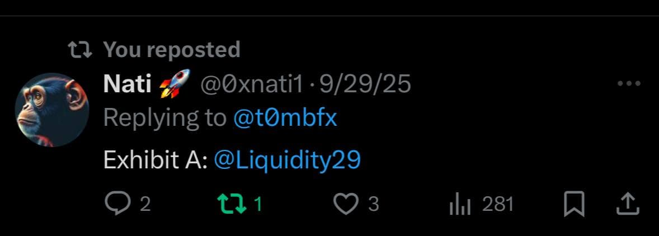Open the share upload-arrow icon
659x236 pixels.
coord(628,204)
